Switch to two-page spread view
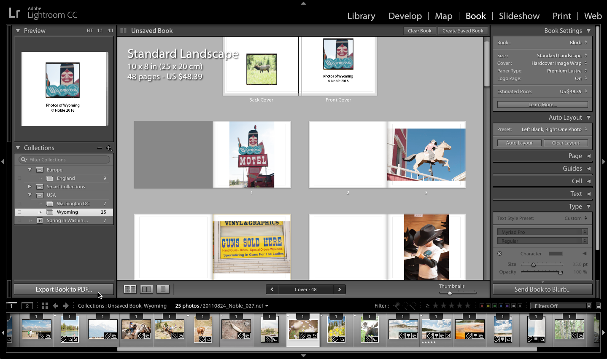This screenshot has width=607, height=359. (x=146, y=289)
